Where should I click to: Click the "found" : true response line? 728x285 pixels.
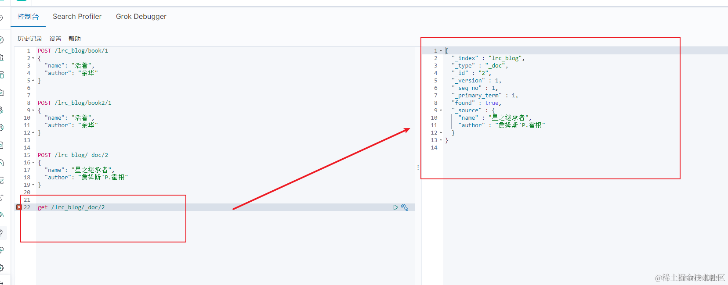tap(476, 103)
